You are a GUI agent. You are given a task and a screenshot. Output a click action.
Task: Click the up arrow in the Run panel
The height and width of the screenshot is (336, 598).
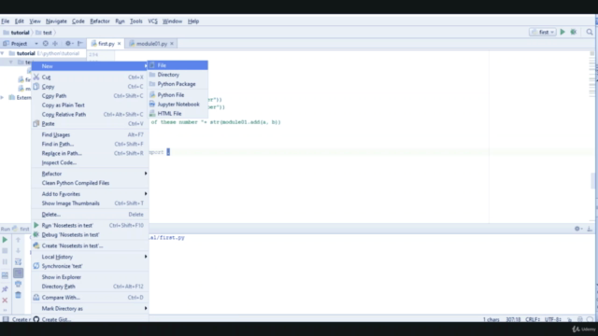(x=18, y=240)
